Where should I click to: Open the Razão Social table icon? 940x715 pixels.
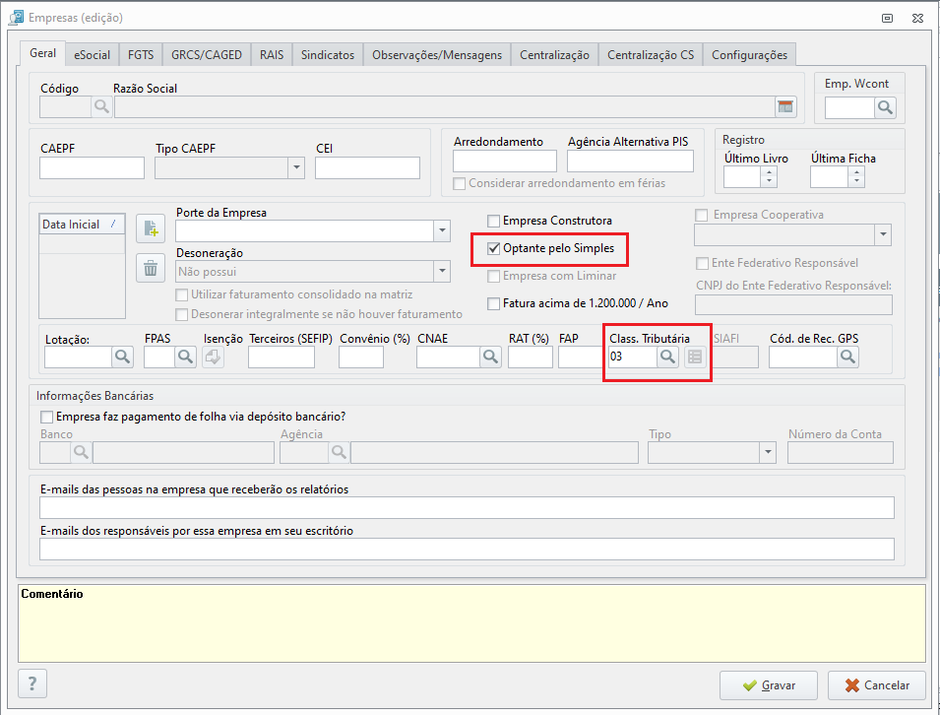tap(785, 106)
